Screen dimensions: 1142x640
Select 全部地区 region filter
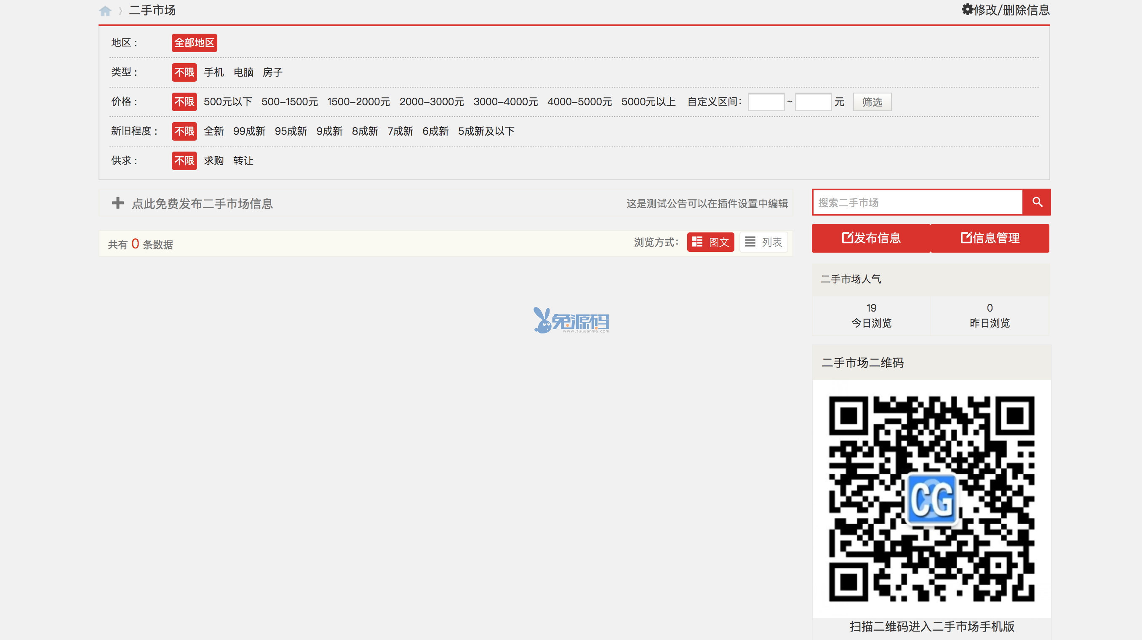194,43
